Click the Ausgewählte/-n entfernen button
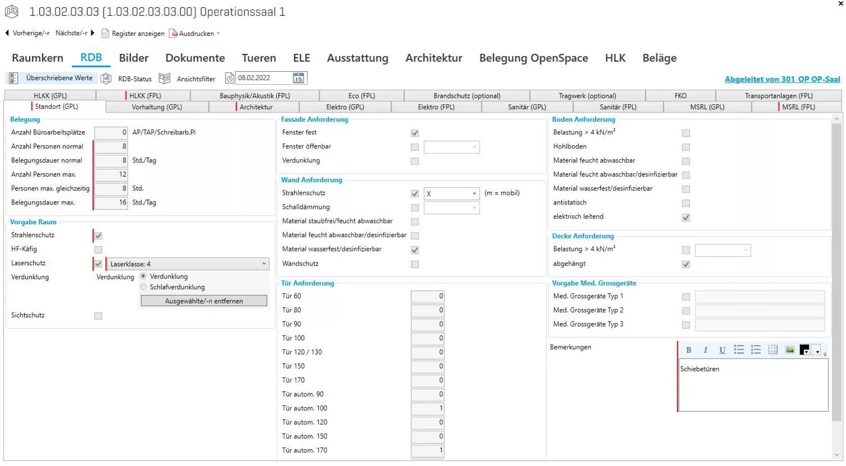The image size is (846, 466). pos(204,301)
